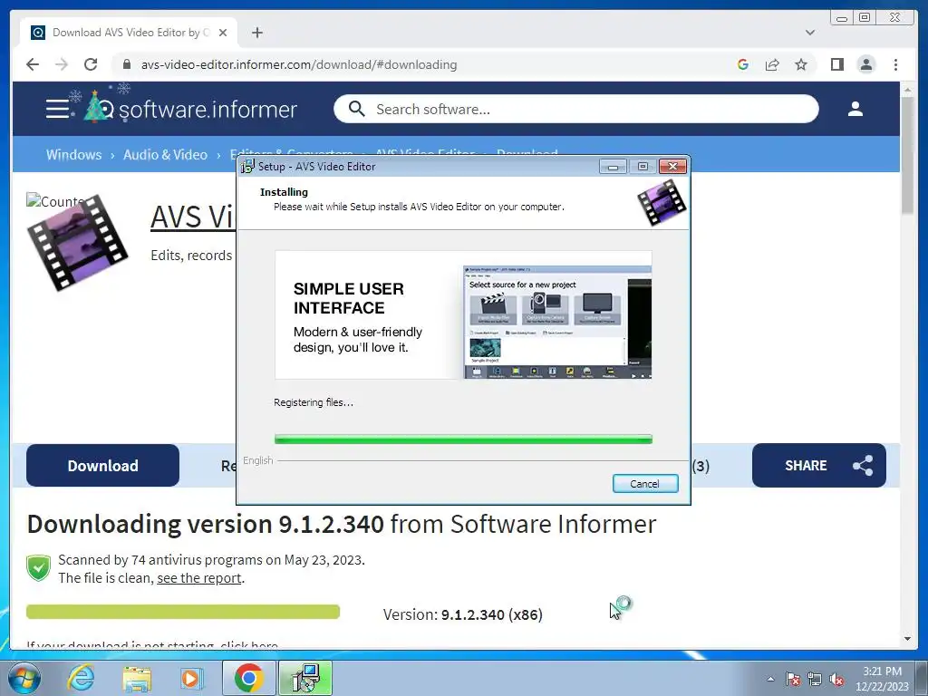Close the Download AVS Video Editor tab
This screenshot has width=928, height=696.
click(223, 33)
